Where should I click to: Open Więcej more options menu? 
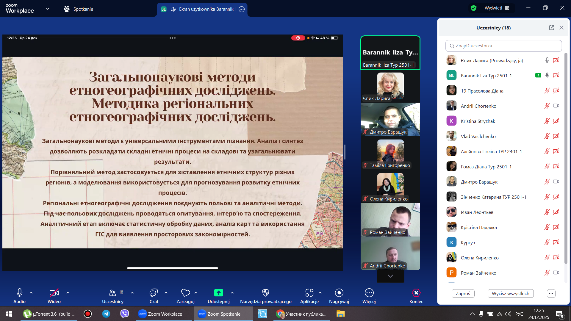[369, 293]
